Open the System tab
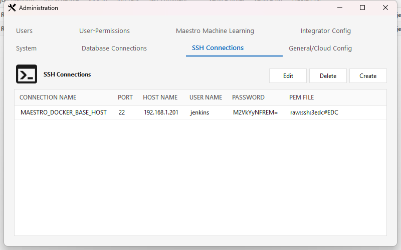The image size is (401, 250). pos(26,48)
